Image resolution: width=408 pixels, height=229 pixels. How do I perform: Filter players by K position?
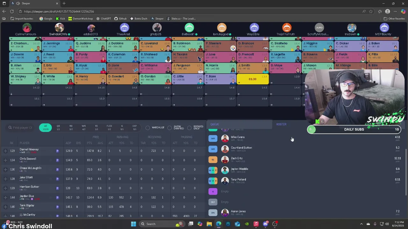tap(122, 128)
